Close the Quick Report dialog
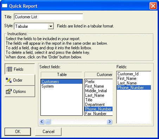 click(153, 6)
